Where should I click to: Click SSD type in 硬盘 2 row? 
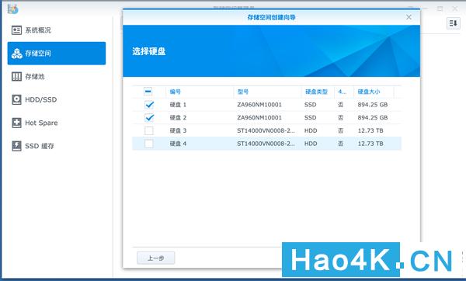pyautogui.click(x=310, y=118)
